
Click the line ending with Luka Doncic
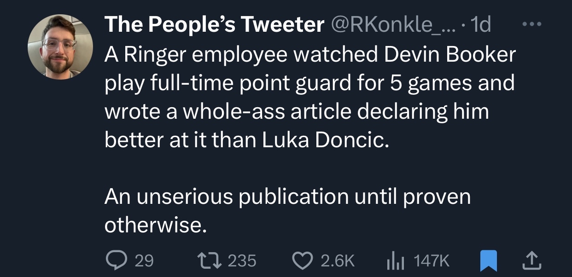pos(247,140)
